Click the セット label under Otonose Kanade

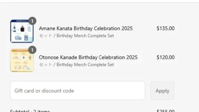pyautogui.click(x=45, y=65)
